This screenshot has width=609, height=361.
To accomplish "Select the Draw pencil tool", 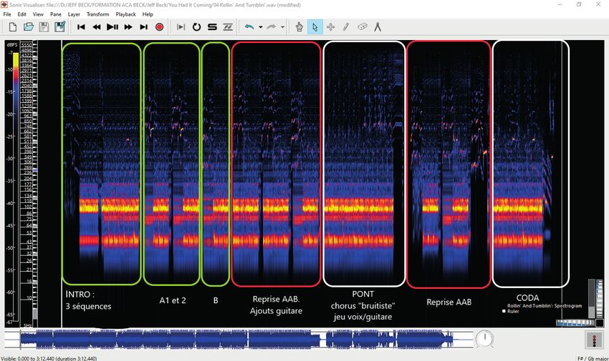I will tap(346, 27).
